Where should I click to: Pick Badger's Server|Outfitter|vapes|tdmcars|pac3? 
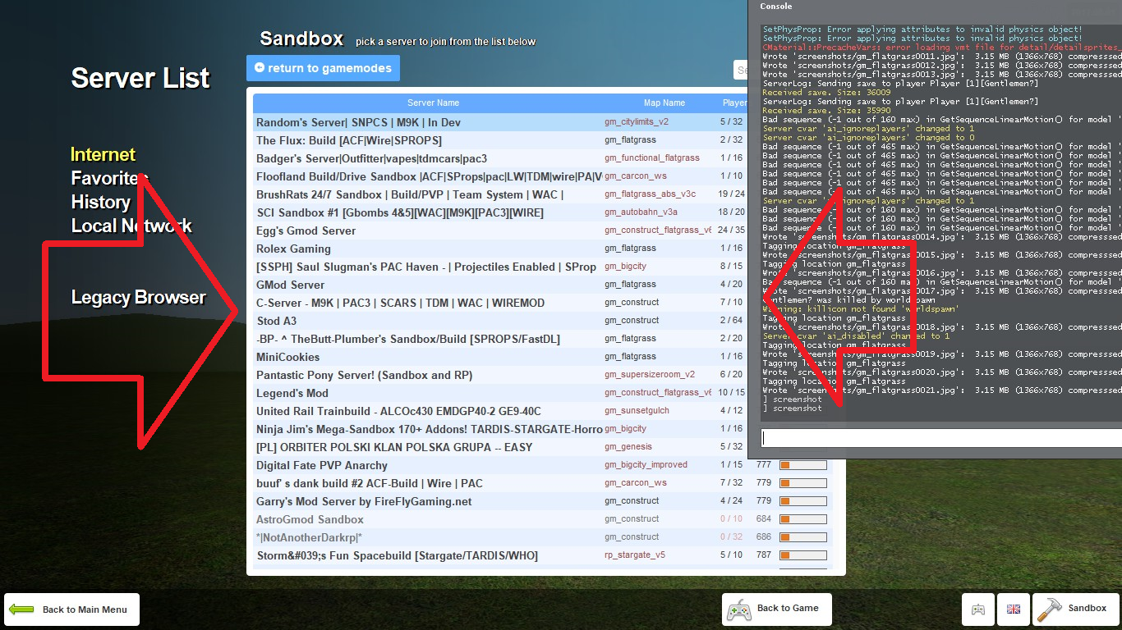(500, 158)
